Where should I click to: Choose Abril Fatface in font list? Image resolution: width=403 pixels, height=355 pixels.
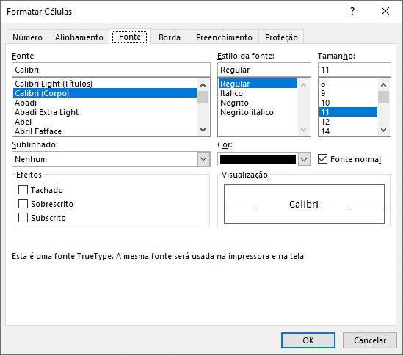click(x=38, y=131)
